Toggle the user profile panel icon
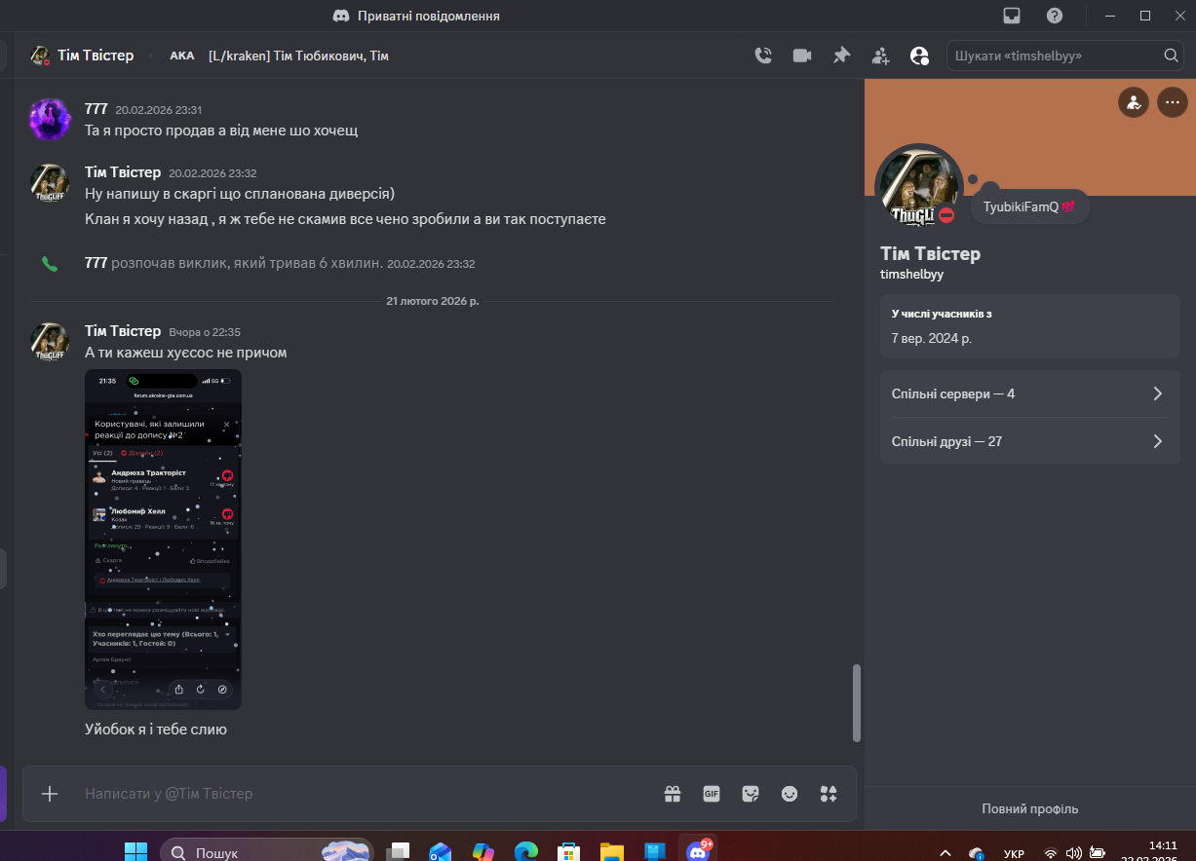1196x861 pixels. pos(919,56)
